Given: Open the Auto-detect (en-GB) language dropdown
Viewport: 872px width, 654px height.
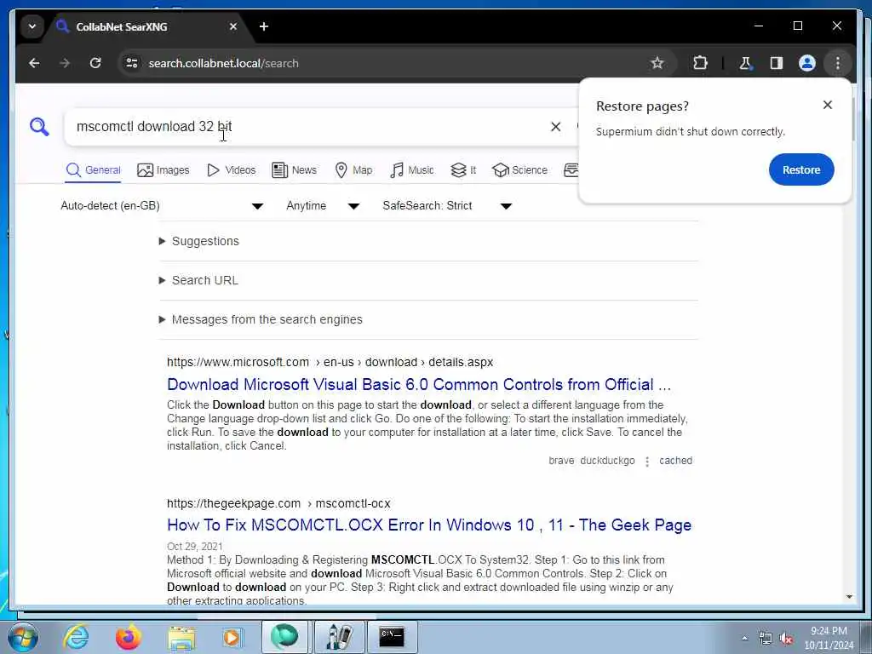Looking at the screenshot, I should [x=162, y=206].
